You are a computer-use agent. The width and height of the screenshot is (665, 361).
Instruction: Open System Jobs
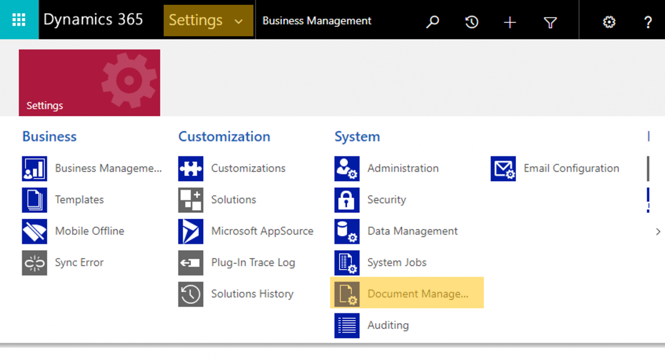click(x=397, y=263)
